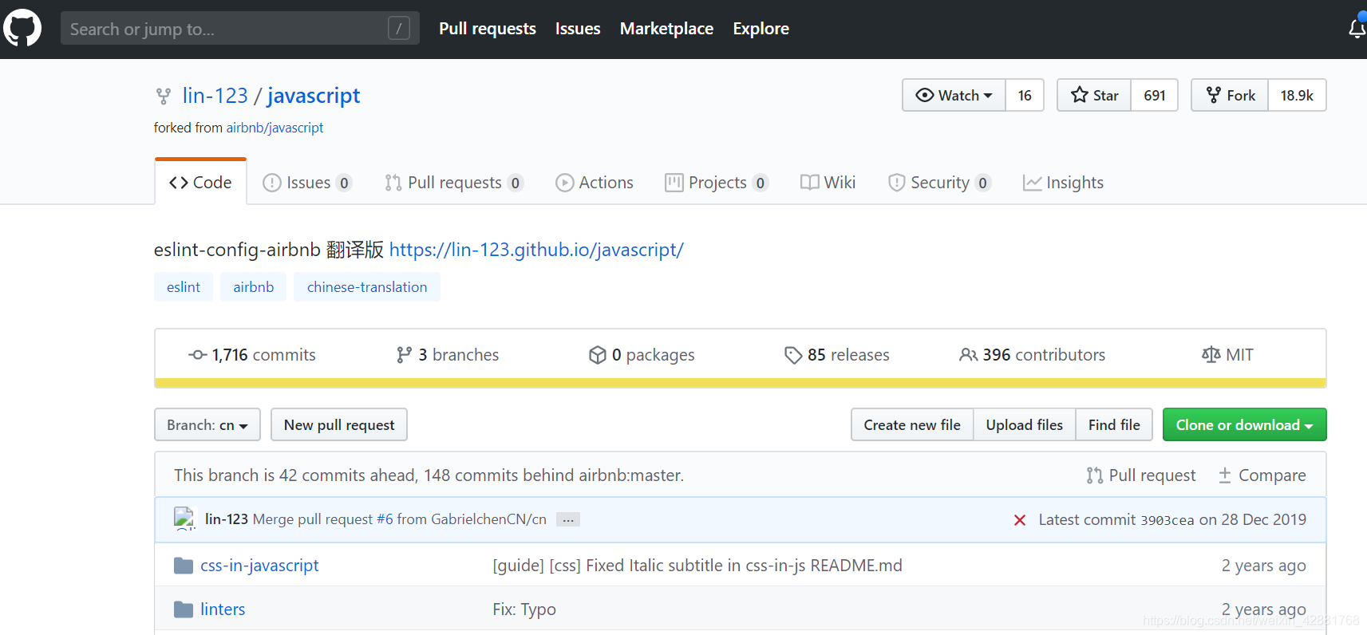Open the linters folder
This screenshot has width=1367, height=635.
(223, 609)
